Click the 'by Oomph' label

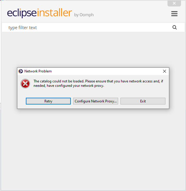coord(84,15)
